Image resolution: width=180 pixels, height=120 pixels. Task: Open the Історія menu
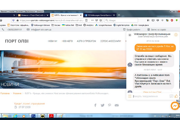pos(11,11)
